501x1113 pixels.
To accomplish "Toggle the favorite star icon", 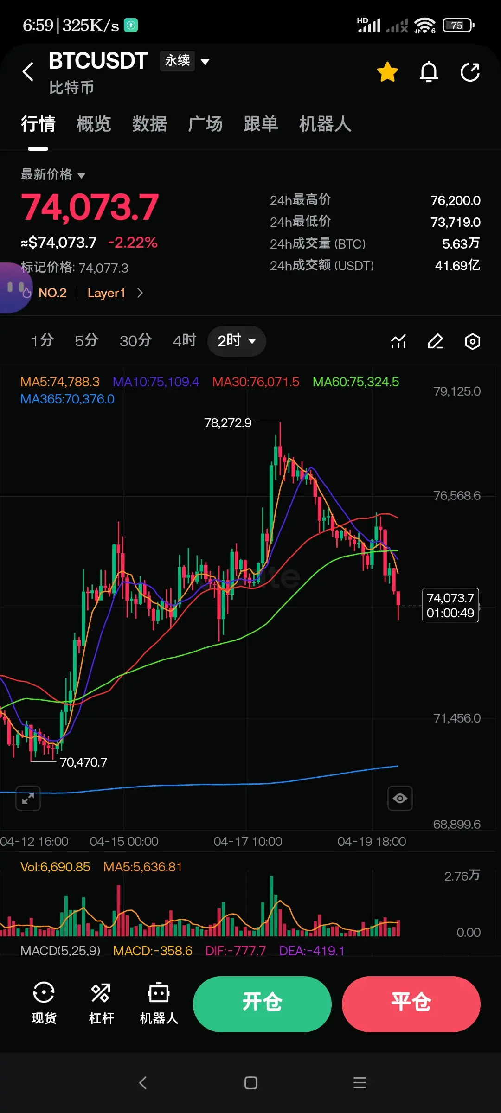I will [x=387, y=72].
